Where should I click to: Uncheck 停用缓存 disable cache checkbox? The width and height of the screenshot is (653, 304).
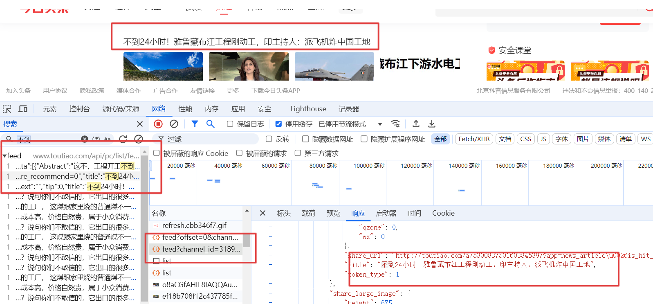(x=278, y=124)
